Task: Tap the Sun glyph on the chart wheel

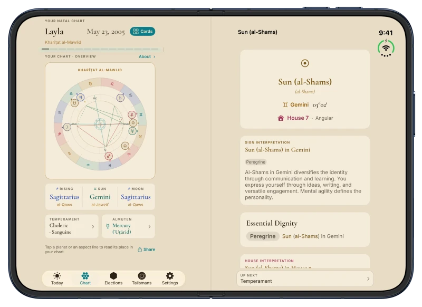Action: 133,123
